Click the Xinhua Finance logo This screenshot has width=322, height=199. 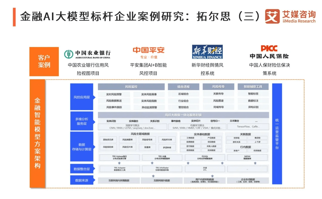click(x=207, y=52)
